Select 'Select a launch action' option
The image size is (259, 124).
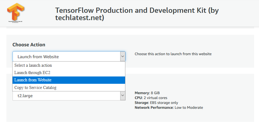point(69,66)
